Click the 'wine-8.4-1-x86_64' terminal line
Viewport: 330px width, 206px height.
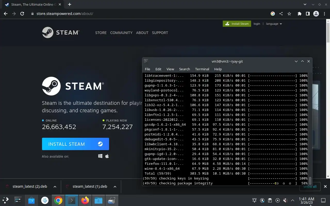coord(226,169)
